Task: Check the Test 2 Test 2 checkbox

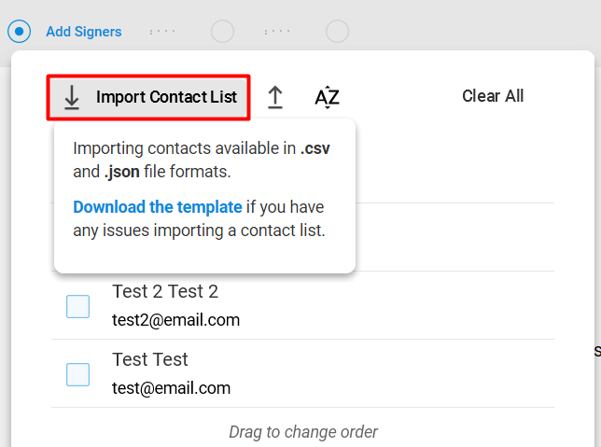Action: [x=77, y=306]
